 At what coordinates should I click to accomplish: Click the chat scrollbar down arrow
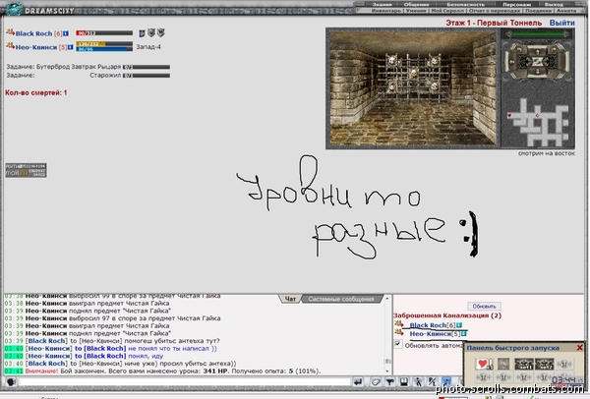point(387,371)
